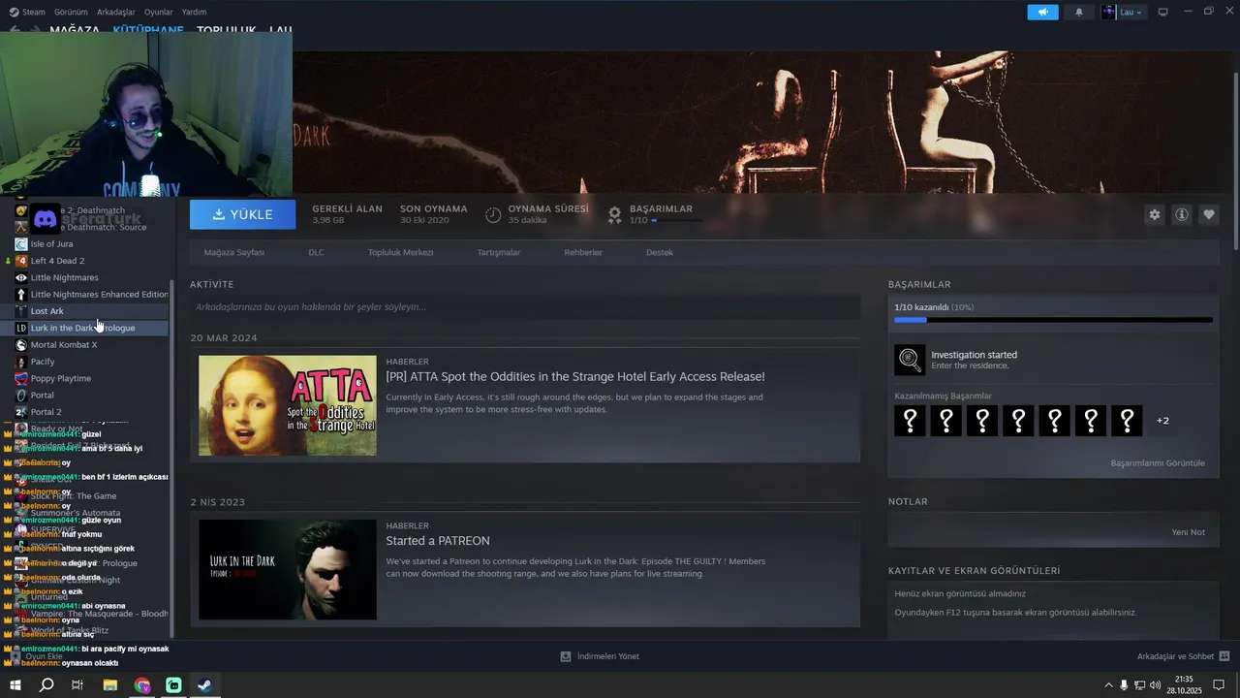Viewport: 1240px width, 698px height.
Task: Click Başarımlarımı Görüntüle
Action: pyautogui.click(x=1158, y=463)
